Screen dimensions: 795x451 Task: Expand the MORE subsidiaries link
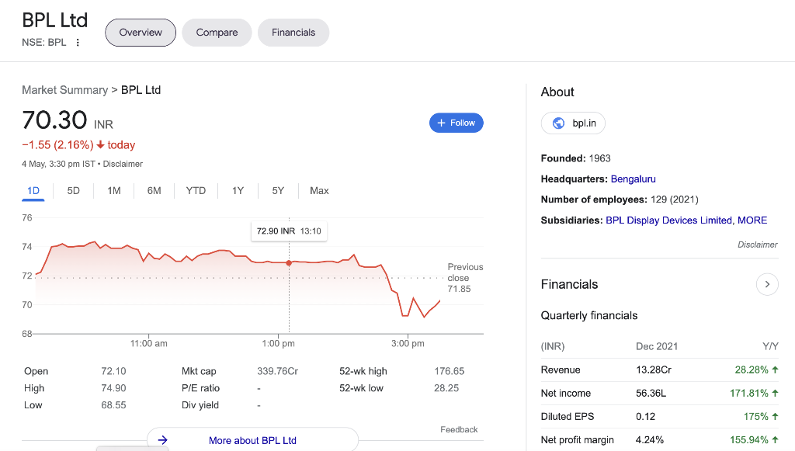[x=752, y=220]
